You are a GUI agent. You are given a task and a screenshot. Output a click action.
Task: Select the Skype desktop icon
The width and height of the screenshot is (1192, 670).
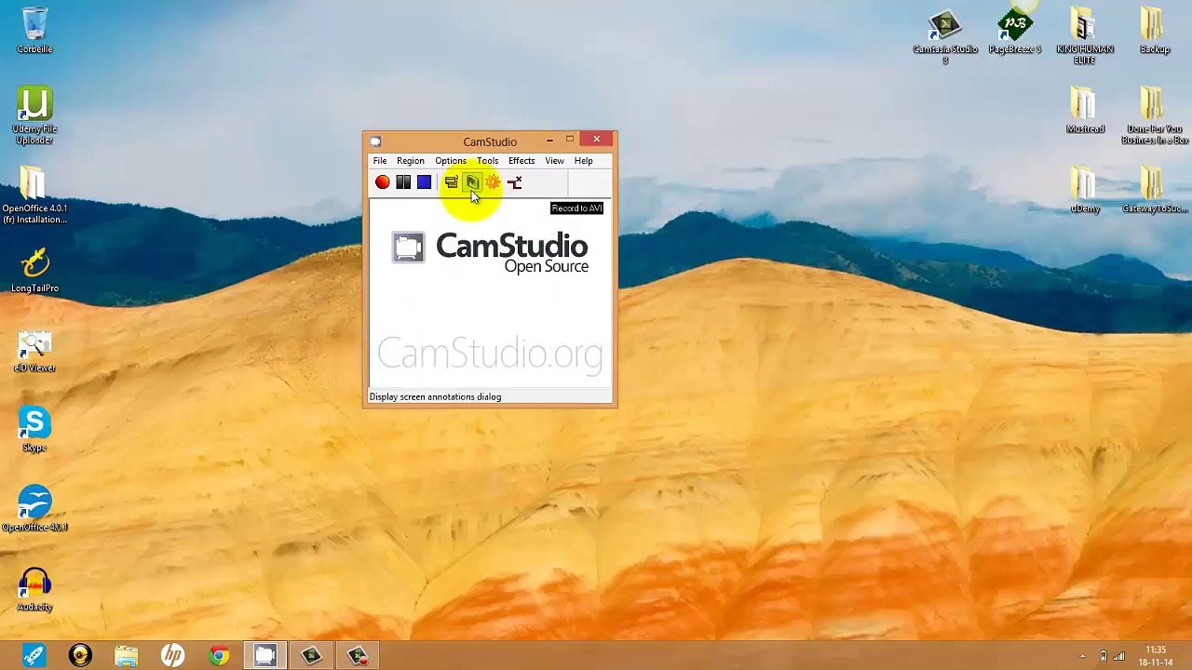click(x=34, y=430)
